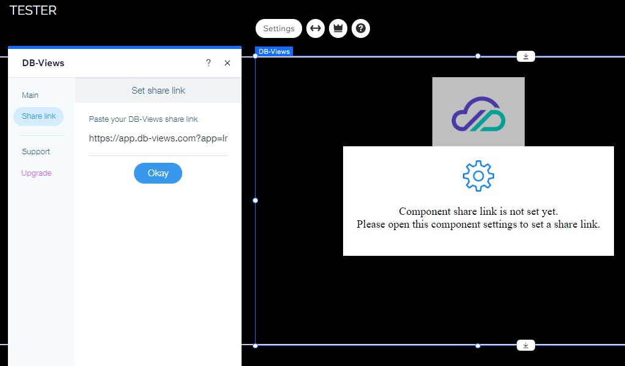This screenshot has height=366, width=625.
Task: Click the download-arrow handle on top edge
Action: [x=526, y=56]
